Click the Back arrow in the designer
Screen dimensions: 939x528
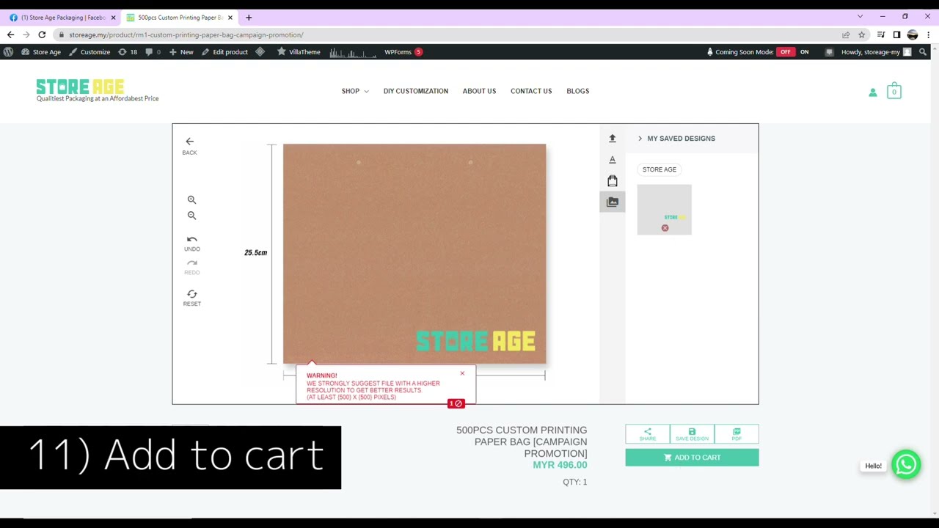[189, 146]
